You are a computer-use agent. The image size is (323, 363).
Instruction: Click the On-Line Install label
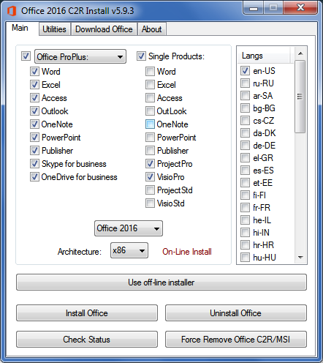click(187, 252)
